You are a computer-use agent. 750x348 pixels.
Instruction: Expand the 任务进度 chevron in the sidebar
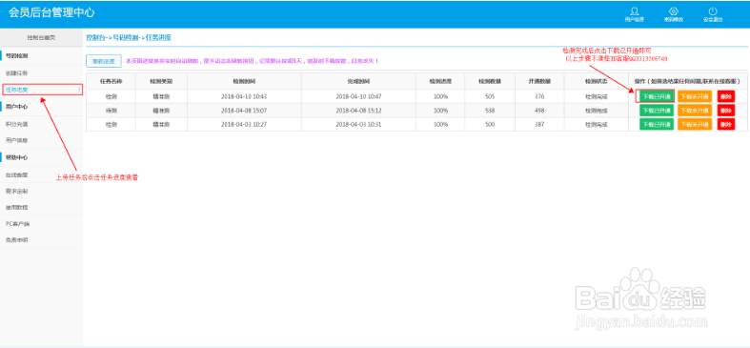(x=79, y=90)
